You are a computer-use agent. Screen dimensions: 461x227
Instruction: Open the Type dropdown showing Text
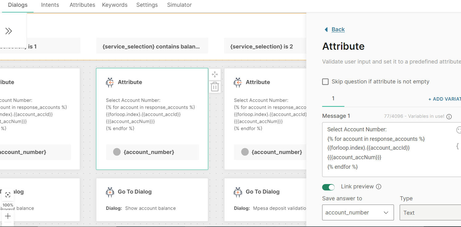(430, 213)
